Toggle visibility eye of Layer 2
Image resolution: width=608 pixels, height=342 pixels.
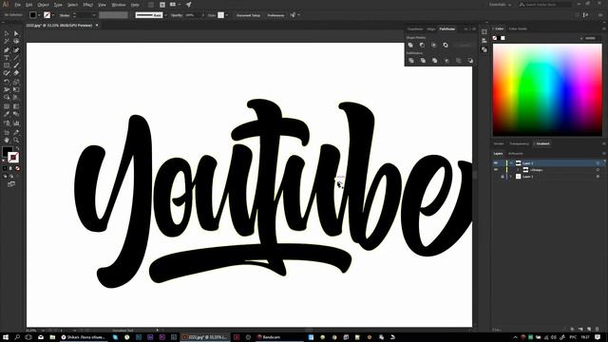tap(496, 163)
